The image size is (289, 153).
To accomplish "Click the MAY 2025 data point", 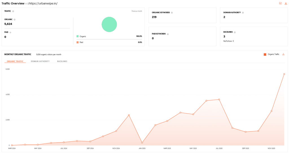I will click(x=193, y=114).
